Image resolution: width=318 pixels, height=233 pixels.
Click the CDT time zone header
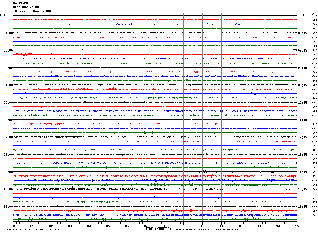click(x=3, y=15)
